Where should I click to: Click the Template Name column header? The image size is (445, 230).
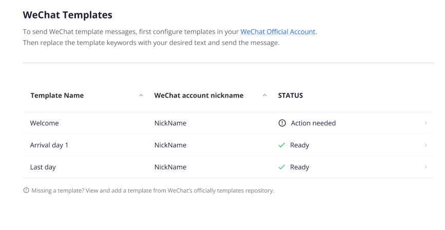click(x=57, y=95)
